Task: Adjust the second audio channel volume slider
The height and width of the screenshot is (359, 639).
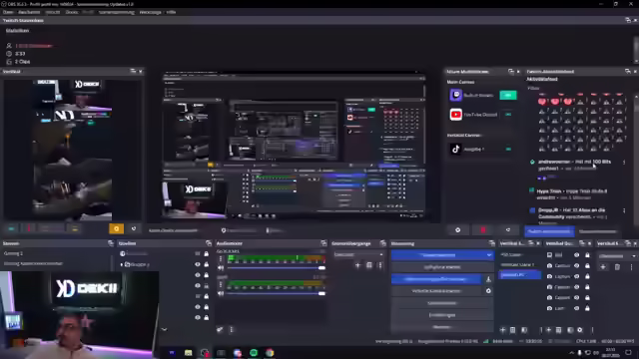Action: coord(276,293)
